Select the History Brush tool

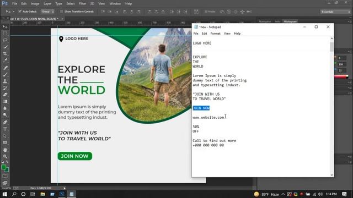5,88
